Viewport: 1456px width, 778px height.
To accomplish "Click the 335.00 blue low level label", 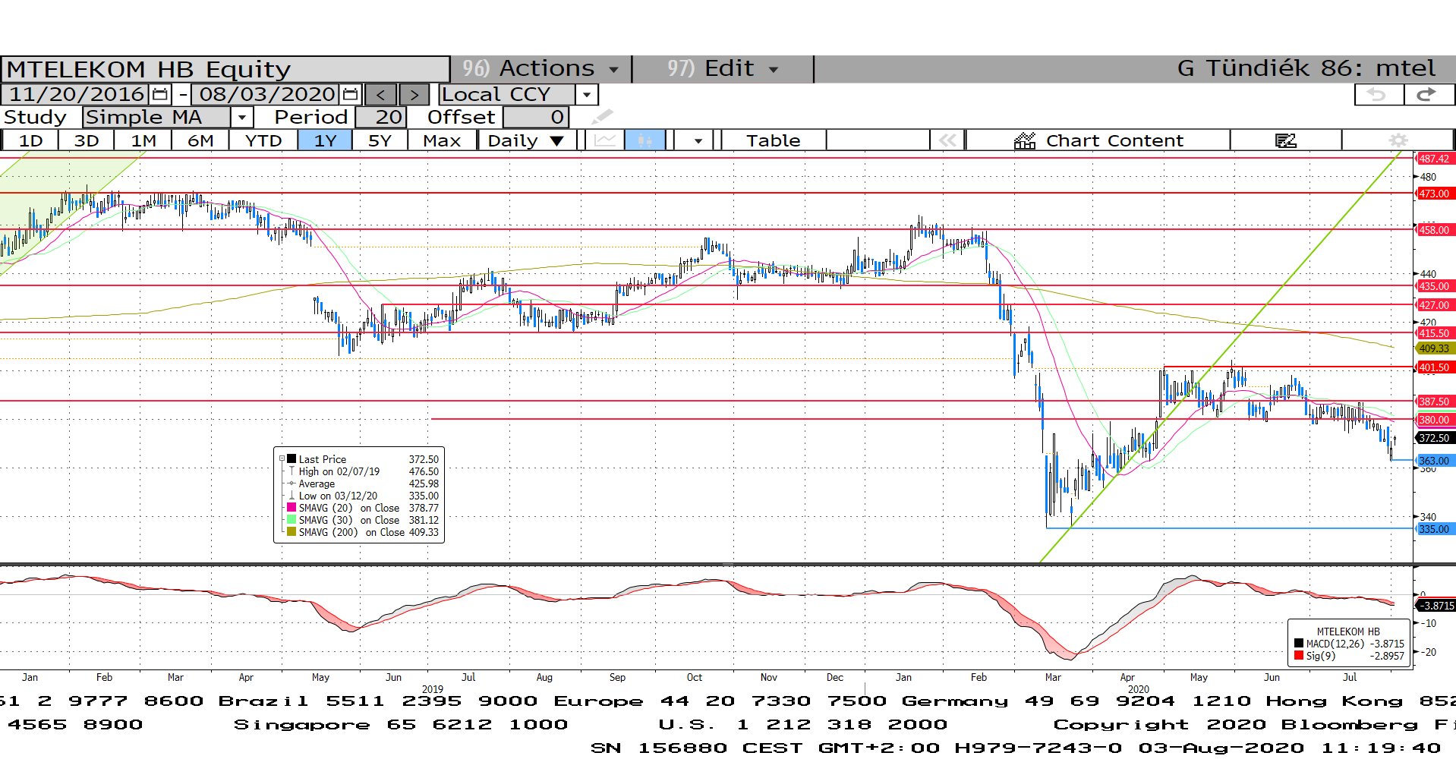I will pyautogui.click(x=1435, y=529).
